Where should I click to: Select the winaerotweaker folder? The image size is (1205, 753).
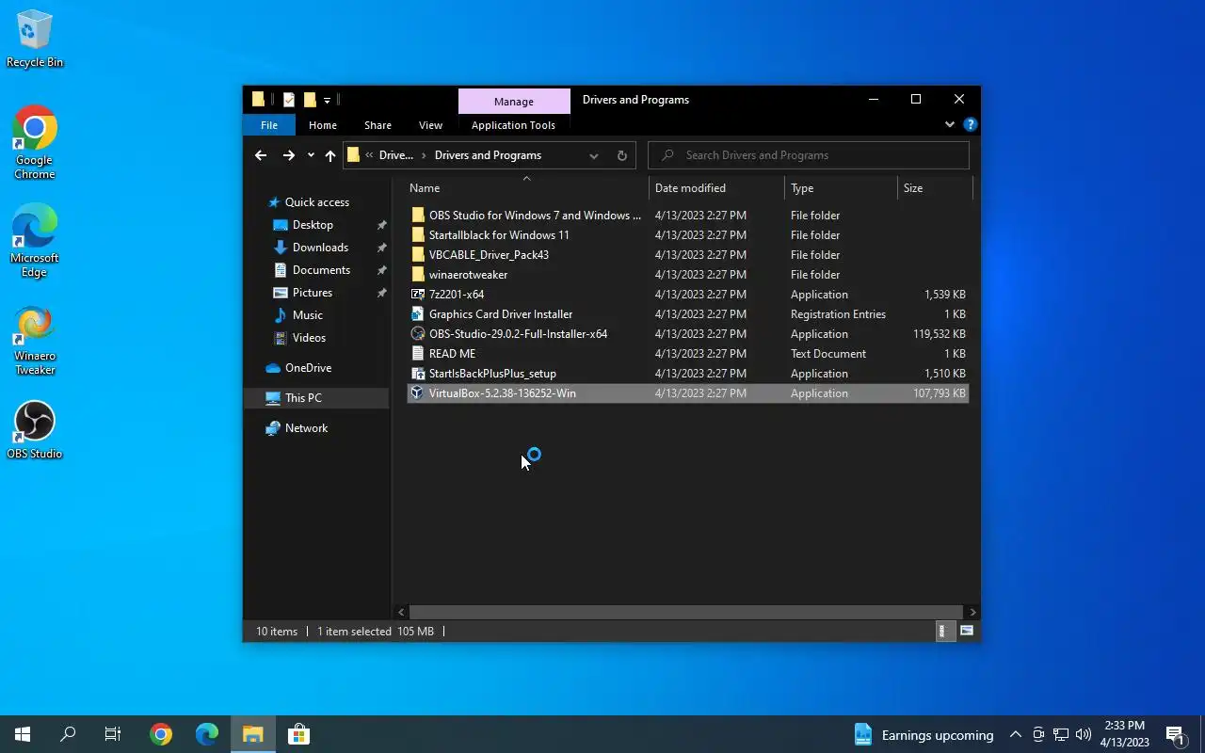(688, 275)
